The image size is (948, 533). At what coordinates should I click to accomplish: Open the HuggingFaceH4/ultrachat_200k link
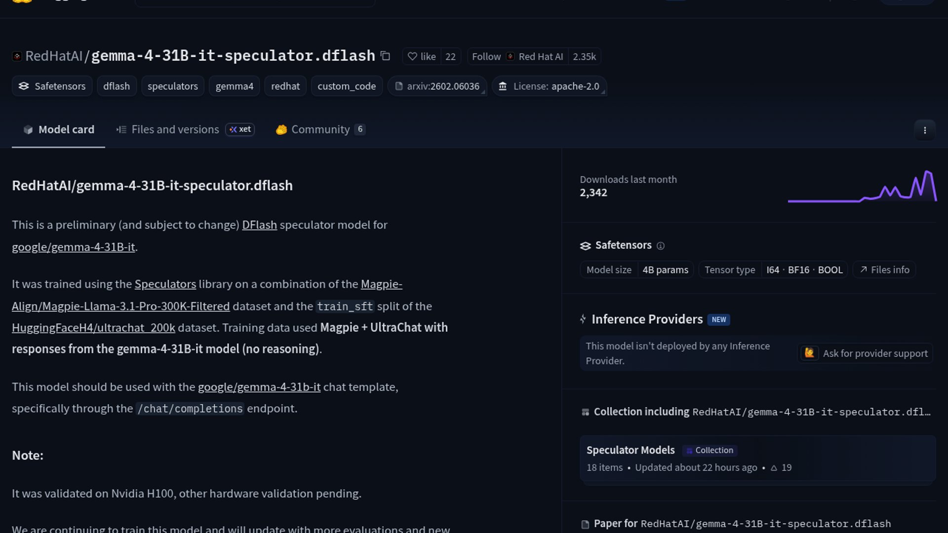(93, 328)
